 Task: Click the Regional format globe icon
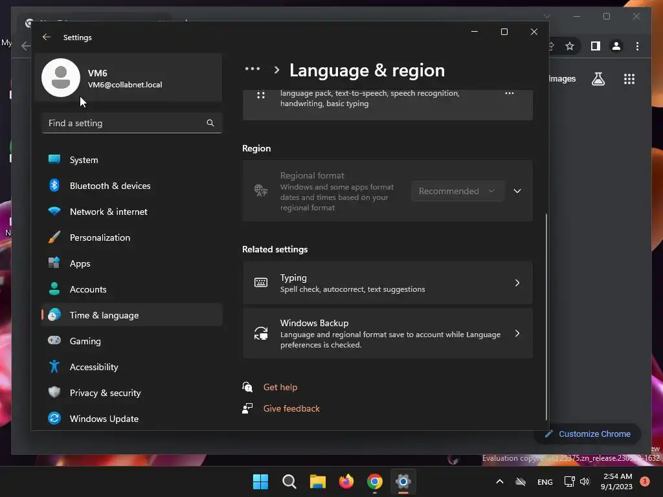[261, 191]
